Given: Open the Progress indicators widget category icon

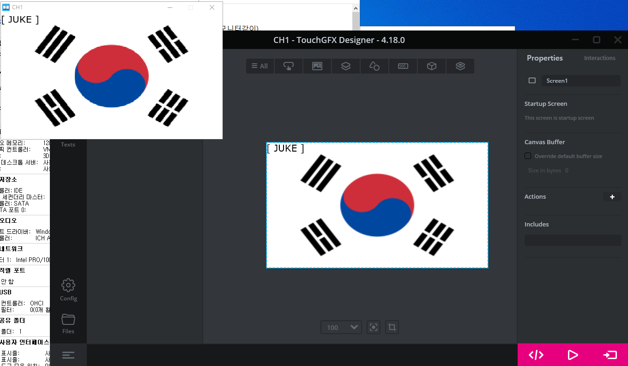Looking at the screenshot, I should coord(403,66).
